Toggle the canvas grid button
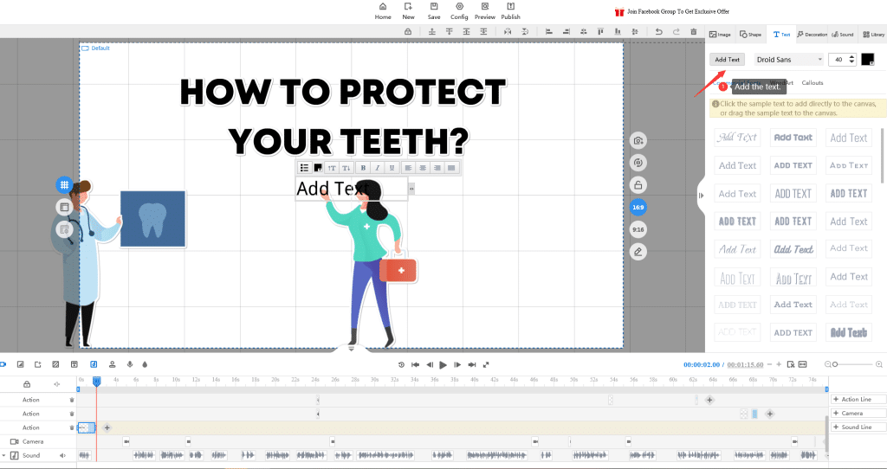 click(64, 184)
